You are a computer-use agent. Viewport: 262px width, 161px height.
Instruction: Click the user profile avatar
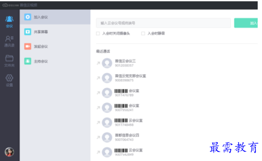pos(9,152)
